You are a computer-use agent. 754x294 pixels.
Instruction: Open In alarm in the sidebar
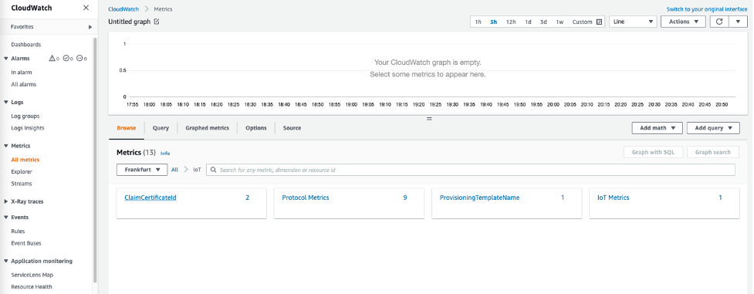tap(22, 73)
